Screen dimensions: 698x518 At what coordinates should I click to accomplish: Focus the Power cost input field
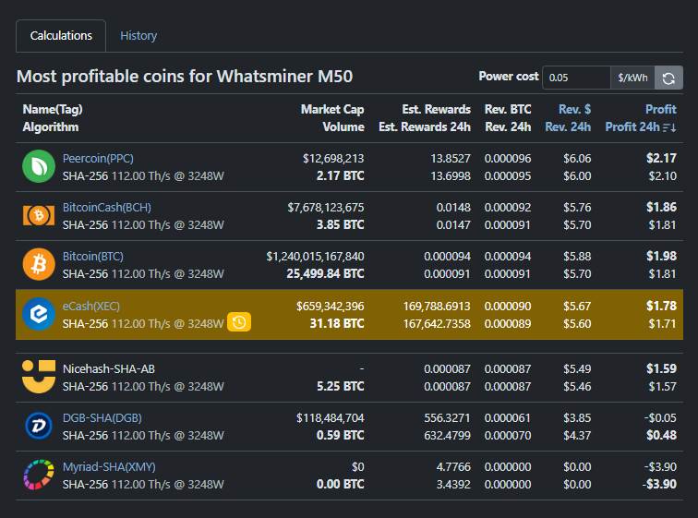click(575, 78)
